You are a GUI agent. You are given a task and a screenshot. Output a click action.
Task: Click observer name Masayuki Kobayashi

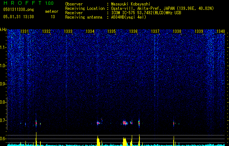(131, 4)
